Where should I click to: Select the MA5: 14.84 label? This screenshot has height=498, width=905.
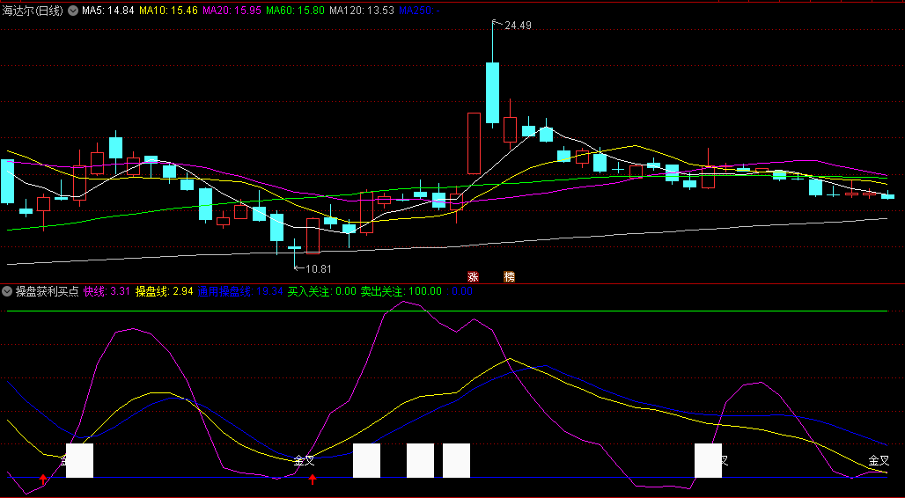pos(107,11)
